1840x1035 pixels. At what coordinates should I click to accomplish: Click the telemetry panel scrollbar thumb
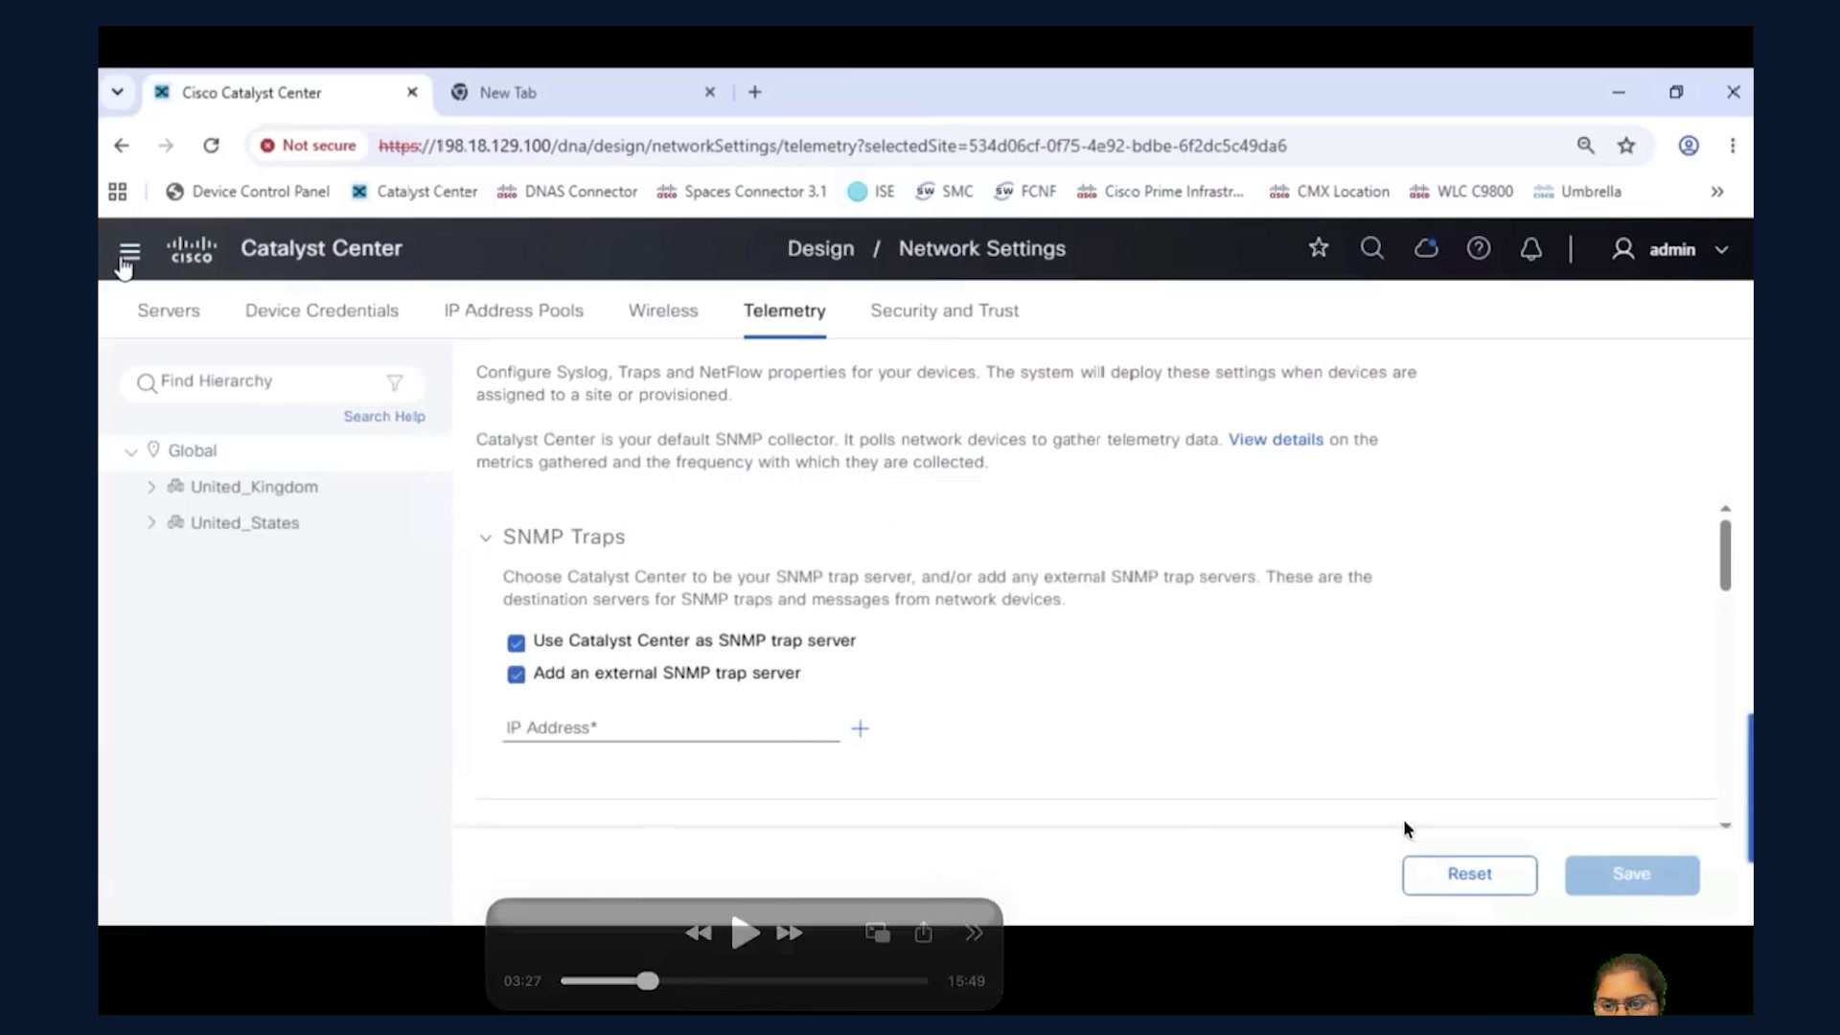pos(1725,555)
